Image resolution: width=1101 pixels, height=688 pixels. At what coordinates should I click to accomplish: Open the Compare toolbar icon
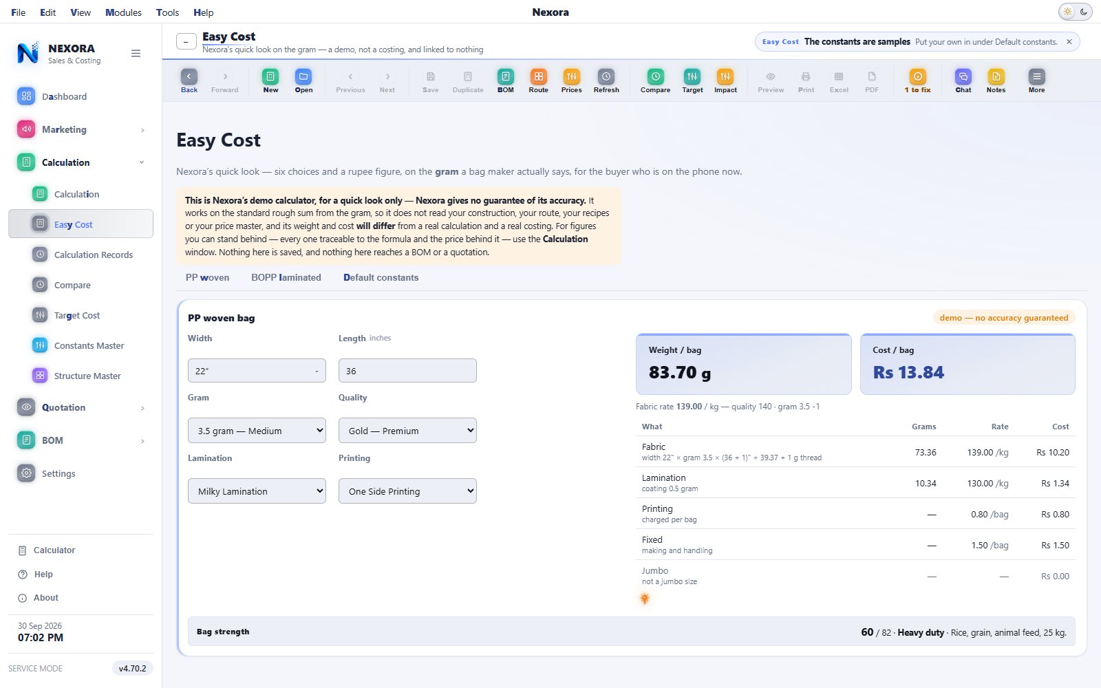pos(656,80)
